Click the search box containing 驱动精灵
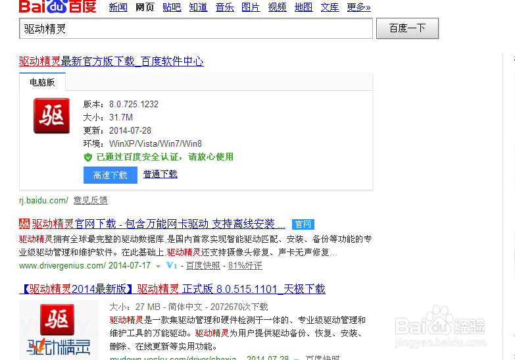This screenshot has width=515, height=360. click(196, 28)
